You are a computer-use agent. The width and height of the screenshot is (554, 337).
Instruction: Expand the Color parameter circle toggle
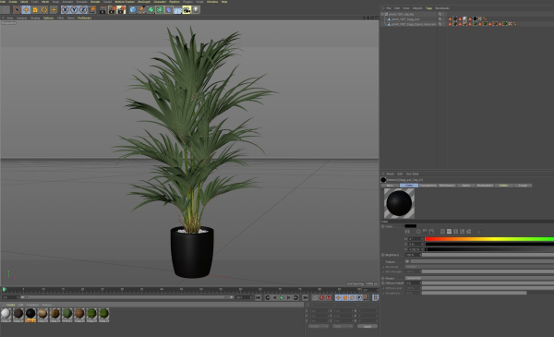(382, 226)
